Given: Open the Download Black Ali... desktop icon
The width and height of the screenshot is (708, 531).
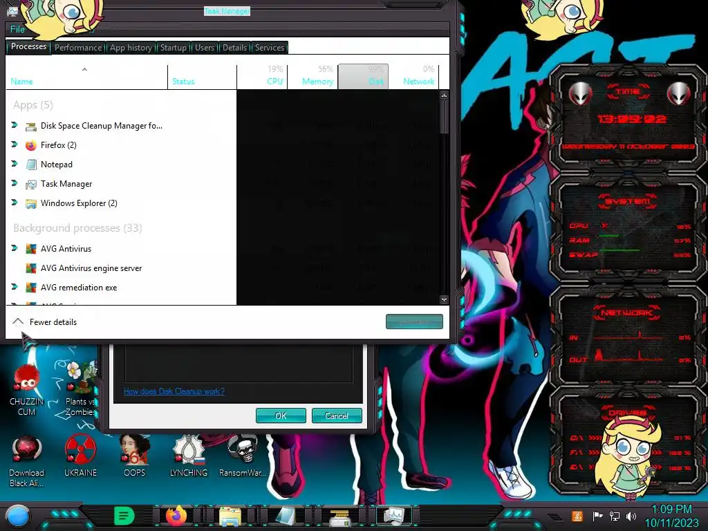Looking at the screenshot, I should pos(27,461).
